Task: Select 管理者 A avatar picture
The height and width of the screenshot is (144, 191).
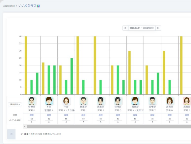Action: point(49,101)
